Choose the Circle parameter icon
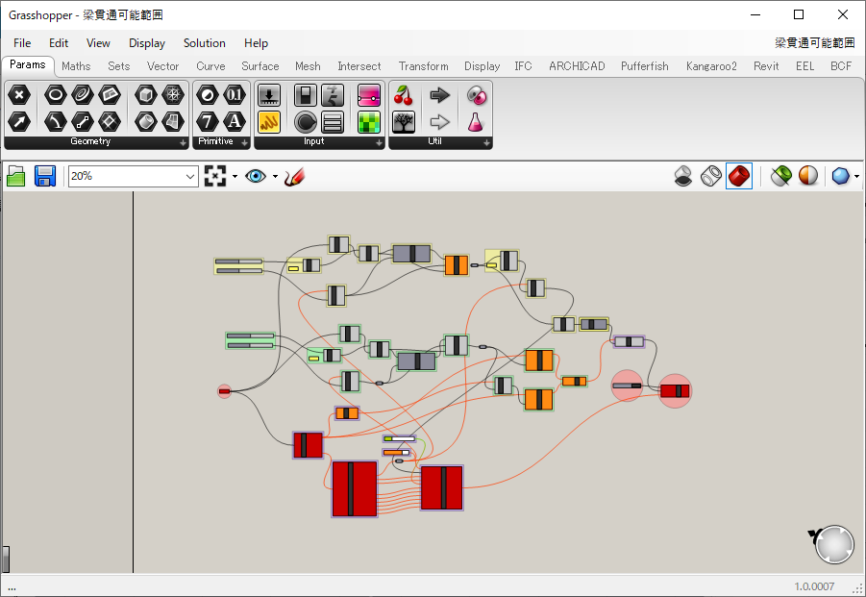 [x=55, y=95]
